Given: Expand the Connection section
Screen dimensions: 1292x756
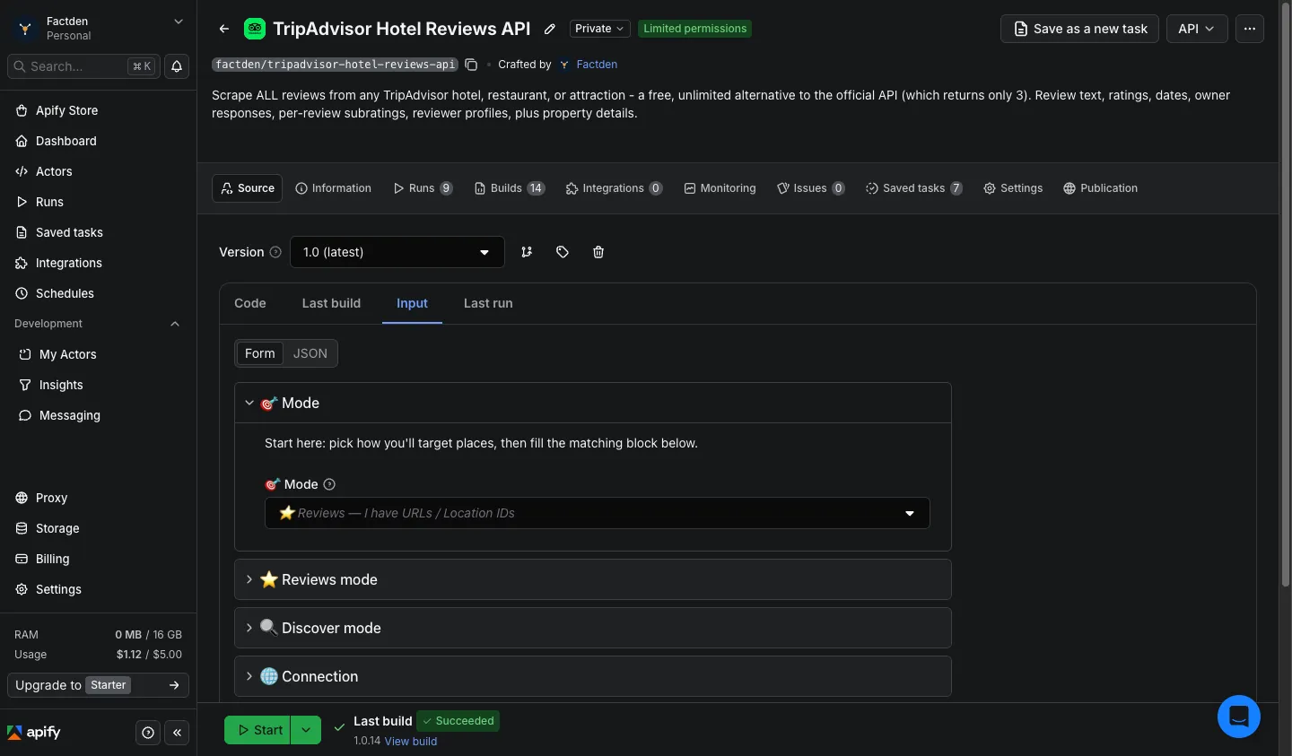Looking at the screenshot, I should [592, 676].
